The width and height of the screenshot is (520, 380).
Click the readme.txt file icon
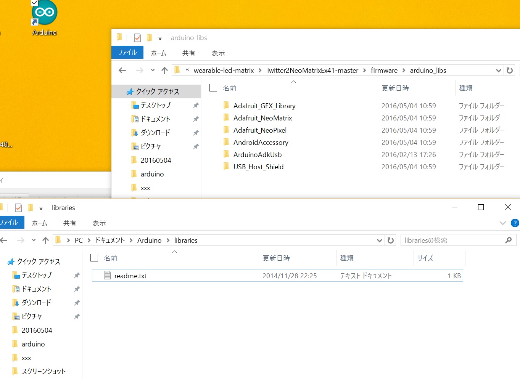pyautogui.click(x=108, y=276)
